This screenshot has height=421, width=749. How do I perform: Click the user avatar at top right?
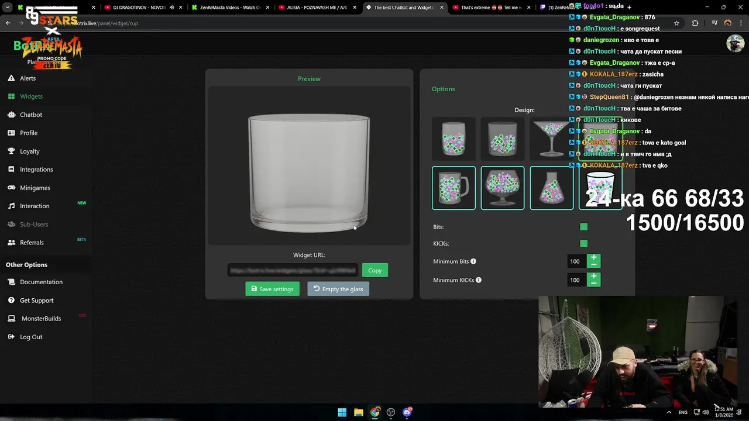[735, 43]
